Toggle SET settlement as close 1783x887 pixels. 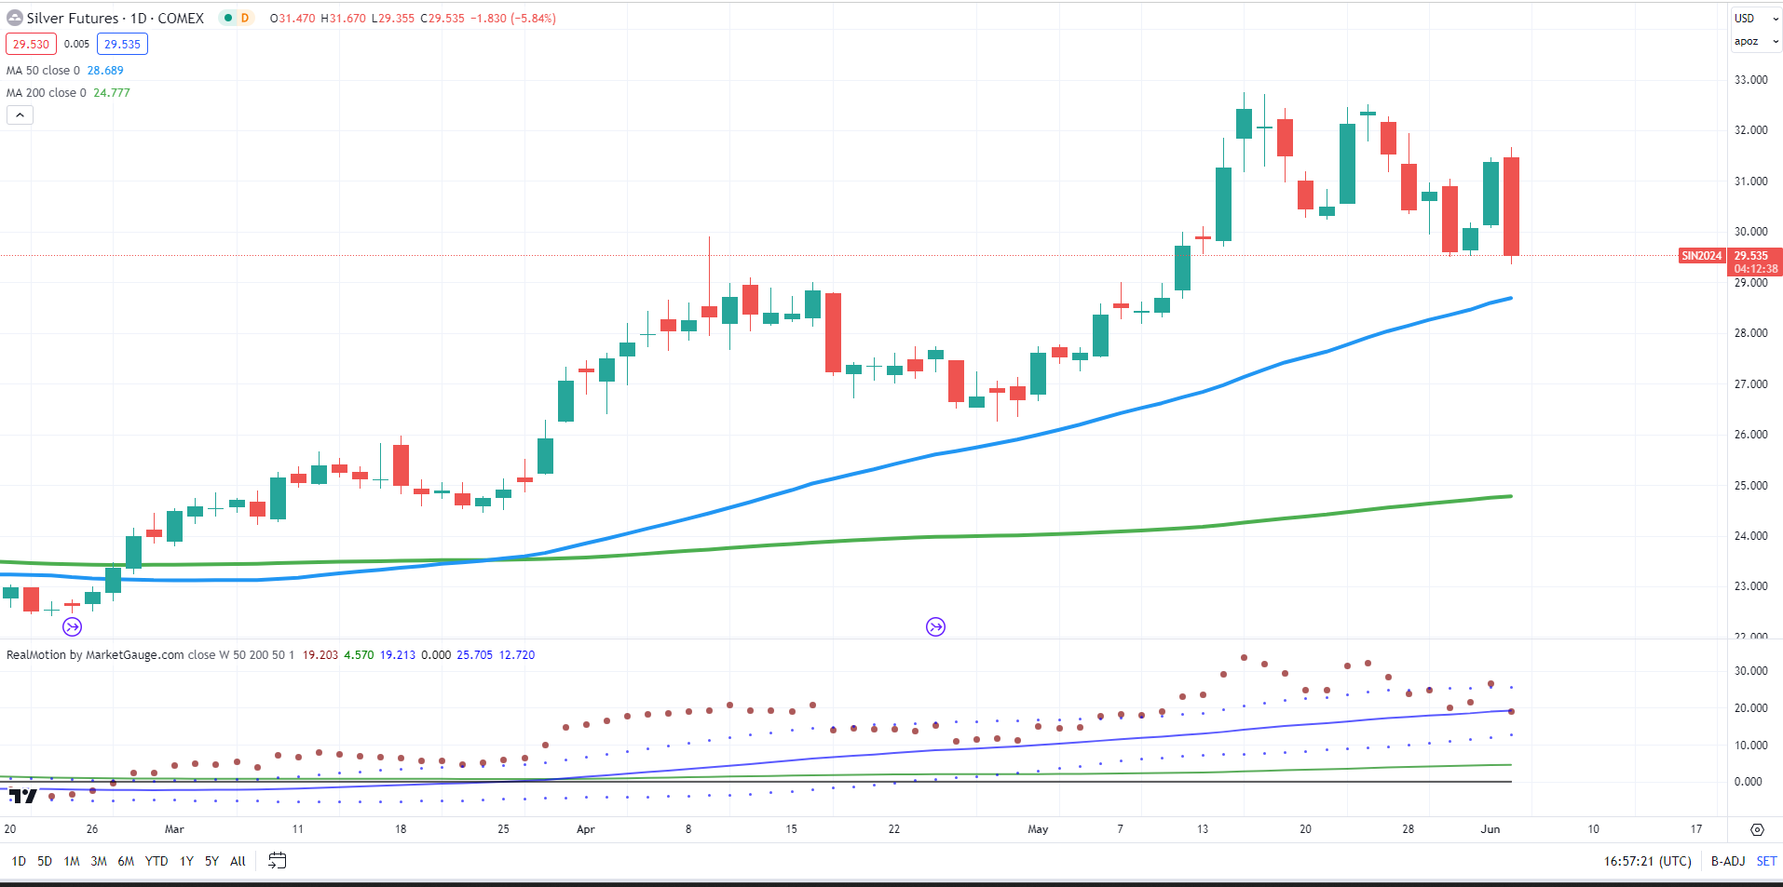(x=1766, y=861)
